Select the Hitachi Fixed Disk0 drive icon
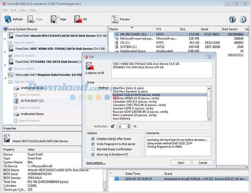Screen dimensions: 251x193 [11, 36]
